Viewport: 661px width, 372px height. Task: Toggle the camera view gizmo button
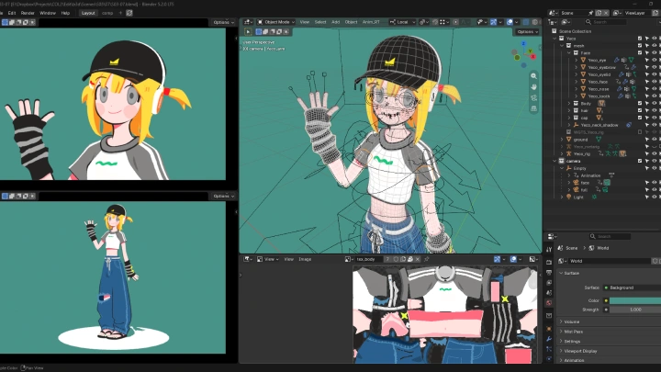click(533, 98)
